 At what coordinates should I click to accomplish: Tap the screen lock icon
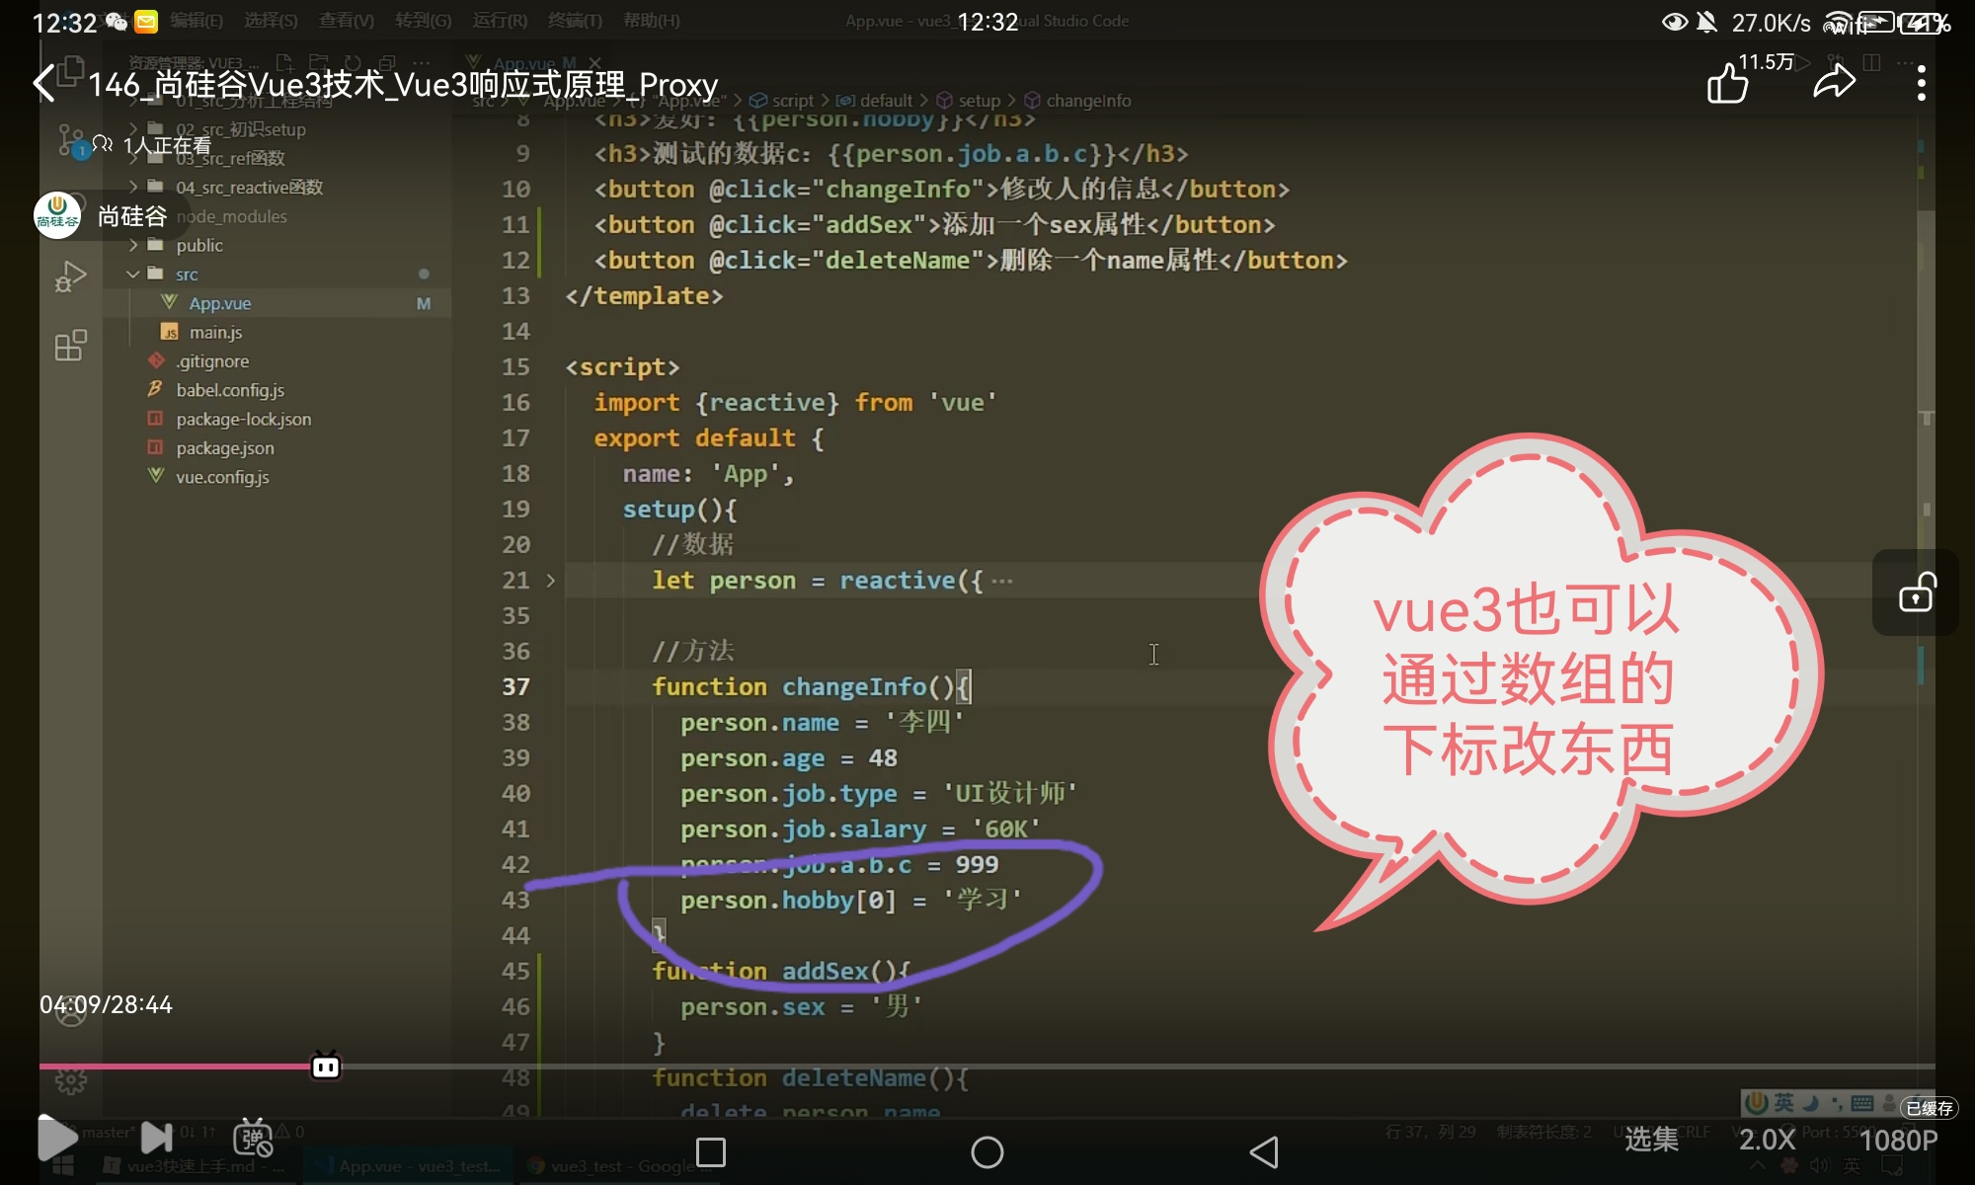click(x=1917, y=593)
